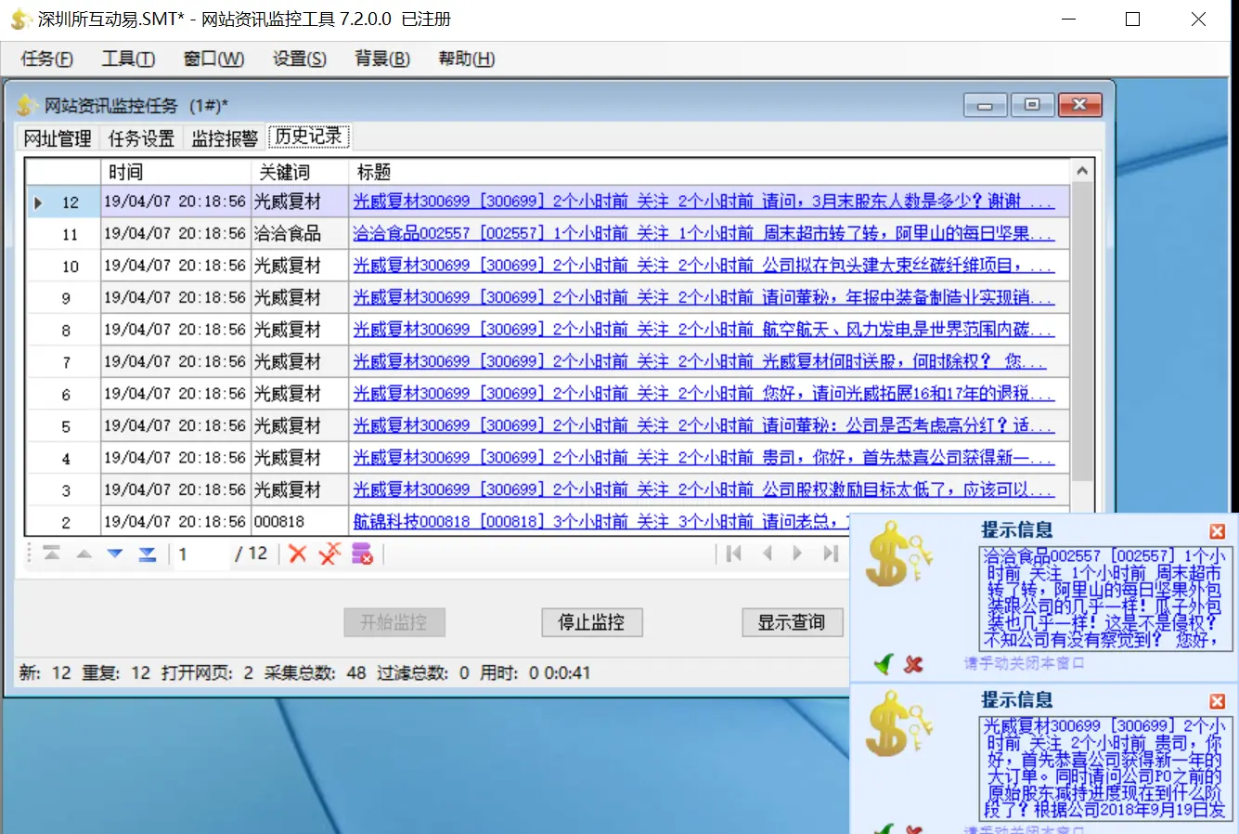Open the 设置(S) menu
Viewport: 1239px width, 834px height.
click(299, 59)
